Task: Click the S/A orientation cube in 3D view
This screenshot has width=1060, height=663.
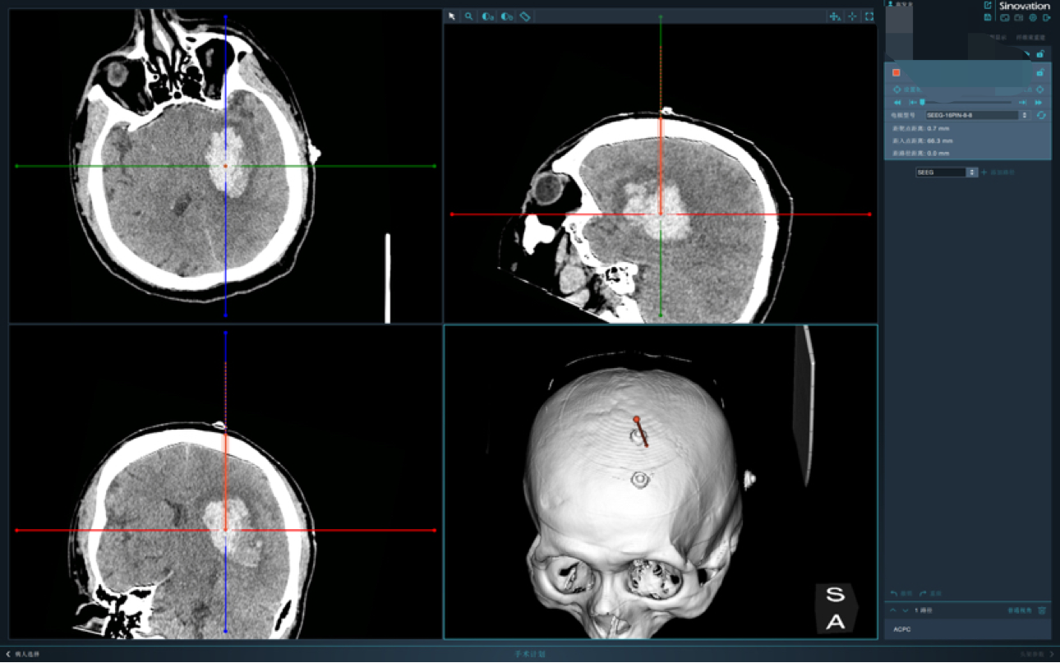Action: (835, 609)
